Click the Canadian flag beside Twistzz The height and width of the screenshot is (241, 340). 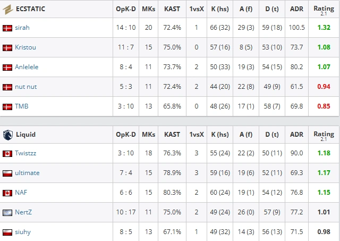pyautogui.click(x=7, y=154)
